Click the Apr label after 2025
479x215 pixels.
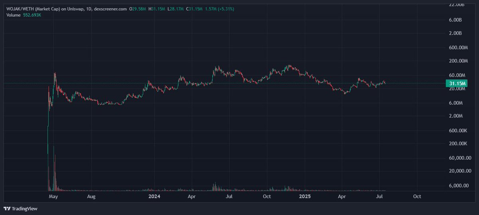pos(342,197)
